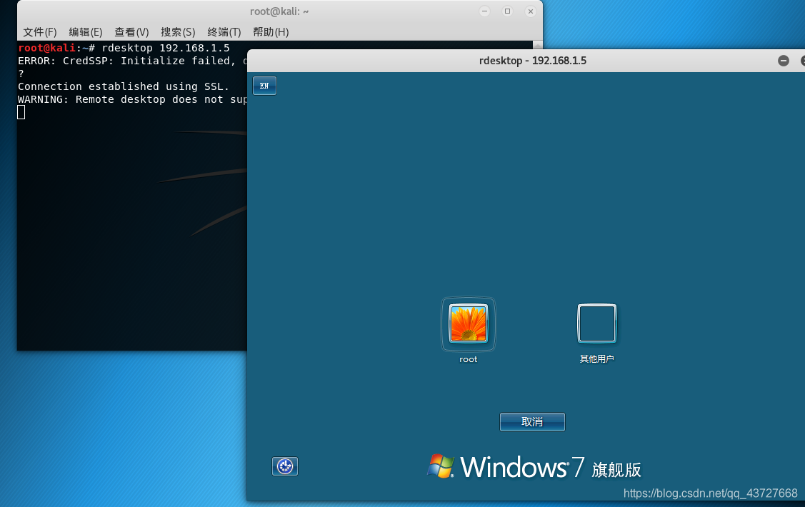Maximize the root@kali terminal window
The width and height of the screenshot is (805, 507).
[x=507, y=11]
